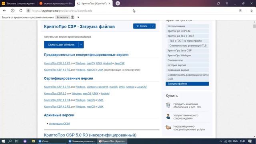Switch to Zoom taskbar window
Viewport: 256px width, 144px height.
tap(52, 141)
